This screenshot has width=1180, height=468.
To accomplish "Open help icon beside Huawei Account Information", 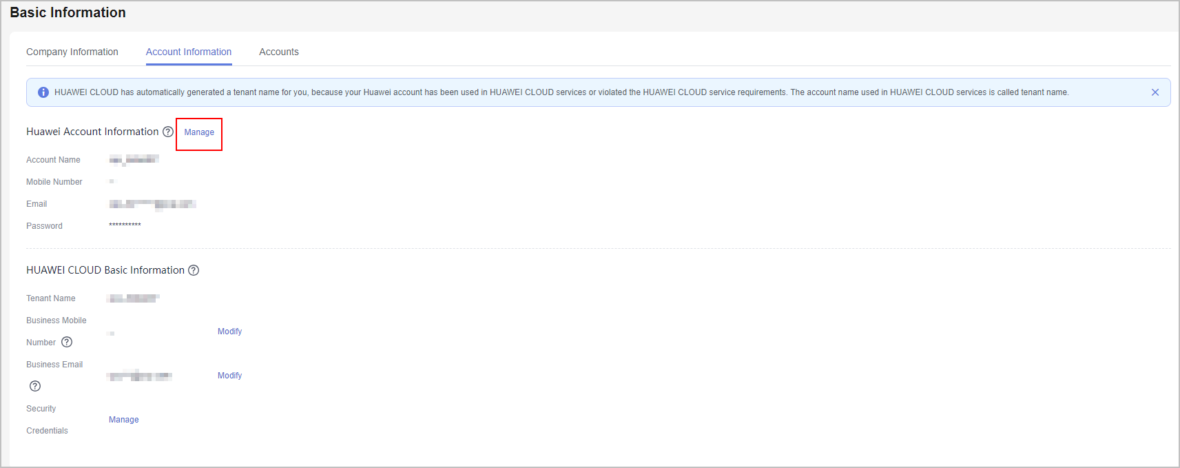I will point(168,132).
